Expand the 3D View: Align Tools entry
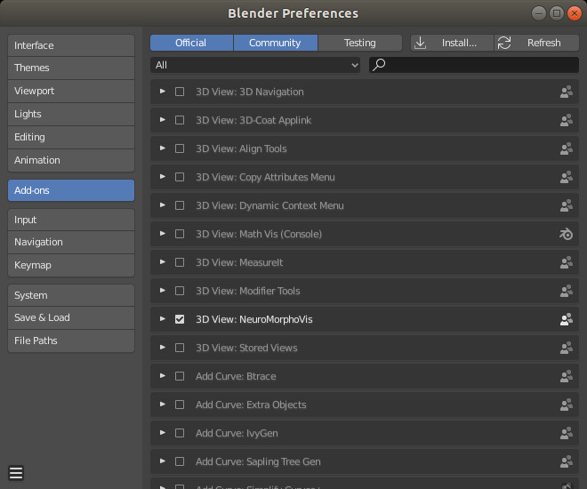The image size is (587, 489). click(x=162, y=148)
